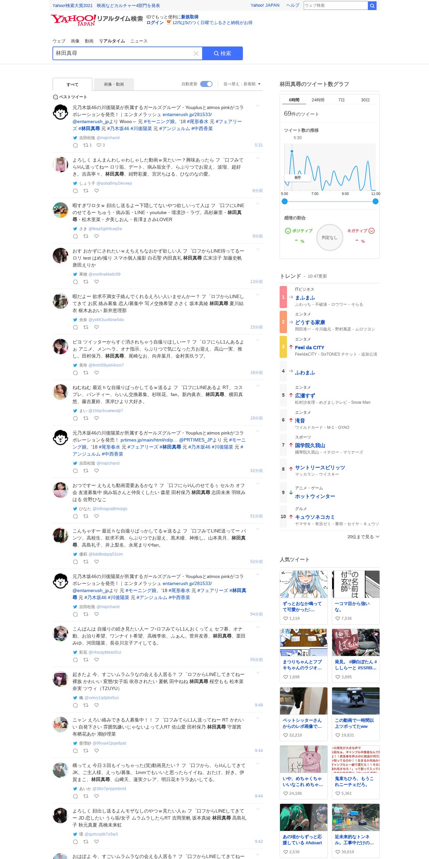This screenshot has height=859, width=429.
Task: Click right handle of time range slider
Action: pyautogui.click(x=376, y=201)
